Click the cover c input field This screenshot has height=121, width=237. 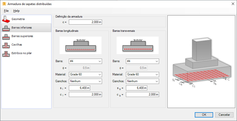click(85, 22)
